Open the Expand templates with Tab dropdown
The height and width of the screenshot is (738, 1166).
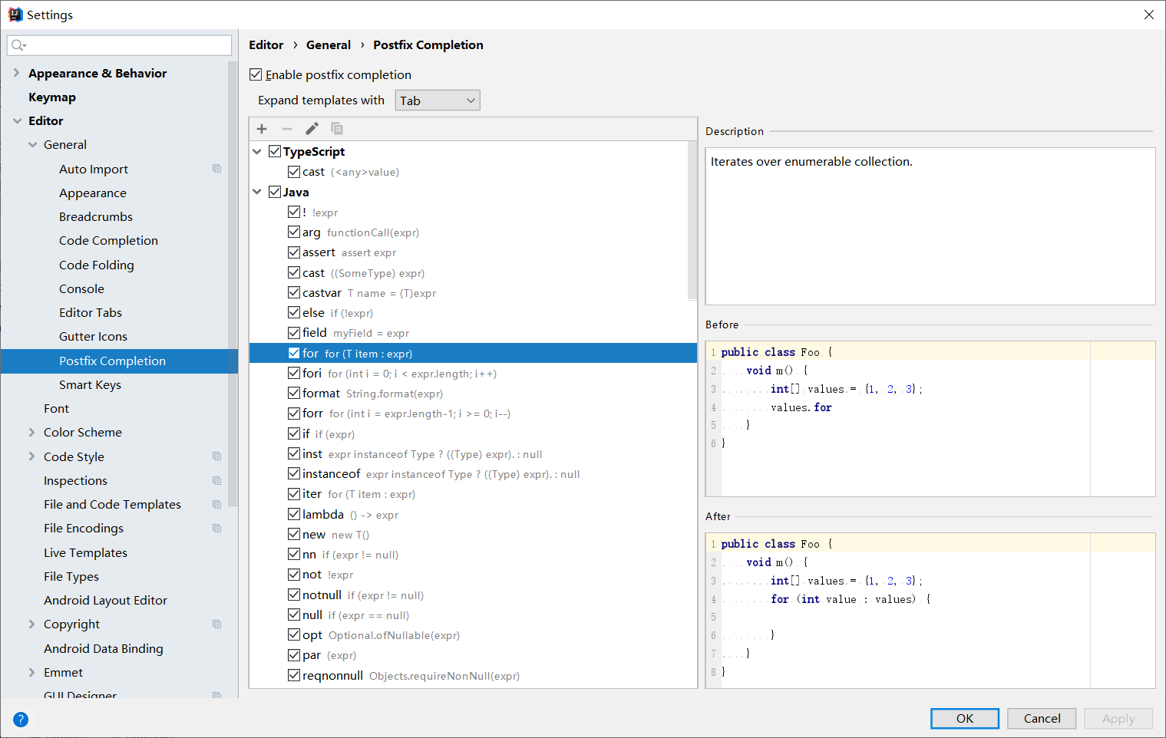click(438, 100)
